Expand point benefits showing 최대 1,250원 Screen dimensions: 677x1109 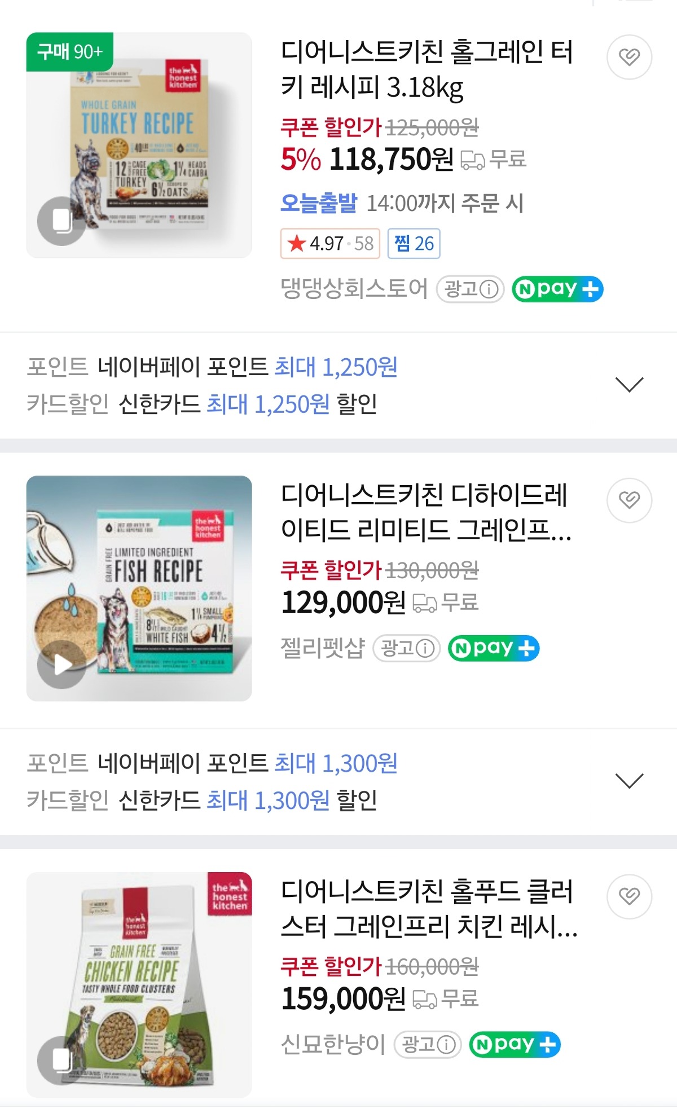[x=629, y=385]
